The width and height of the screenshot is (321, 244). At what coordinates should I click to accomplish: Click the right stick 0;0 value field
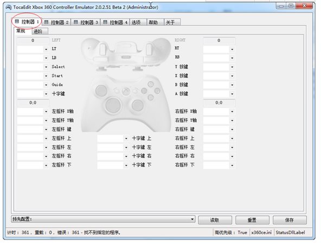point(219,103)
